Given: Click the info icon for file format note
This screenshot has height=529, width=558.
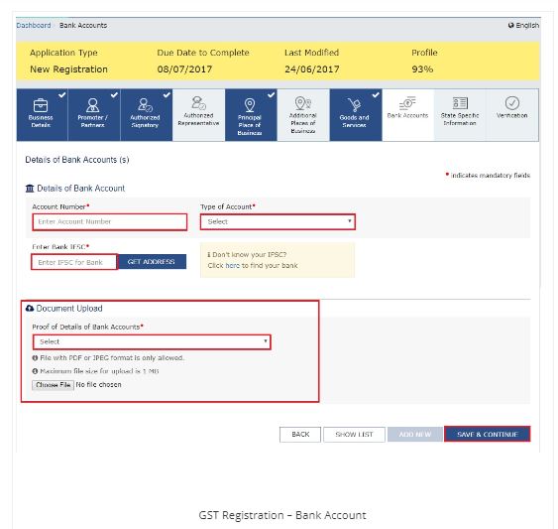Looking at the screenshot, I should pyautogui.click(x=35, y=358).
